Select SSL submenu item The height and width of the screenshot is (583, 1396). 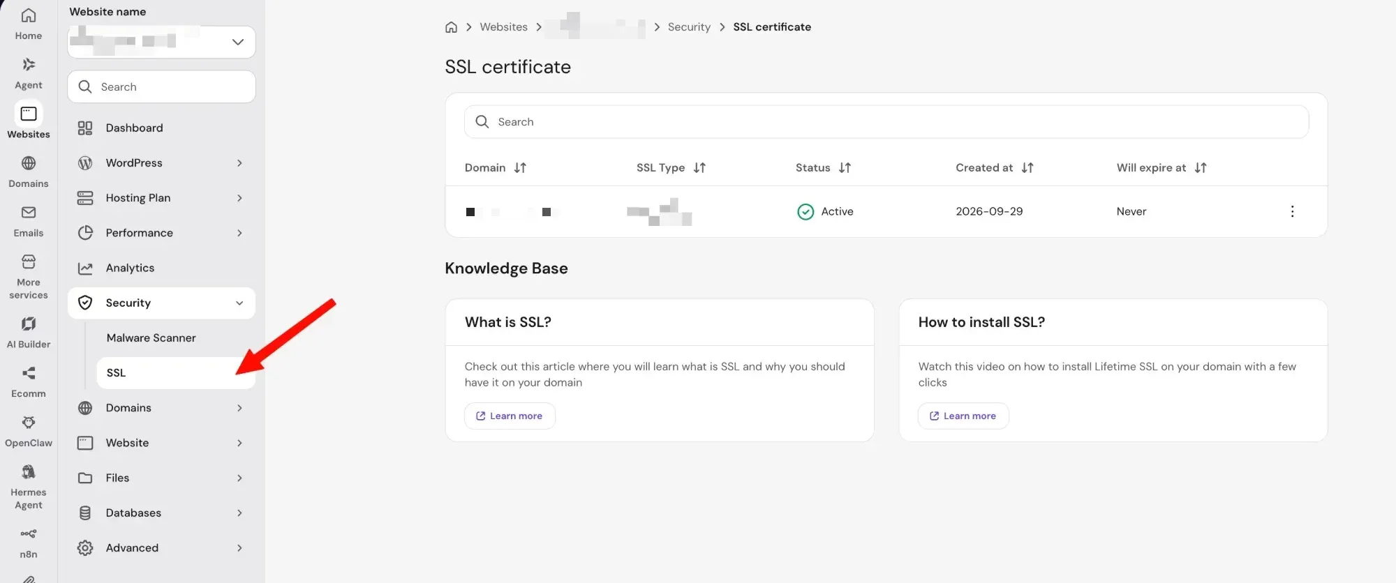(x=176, y=373)
